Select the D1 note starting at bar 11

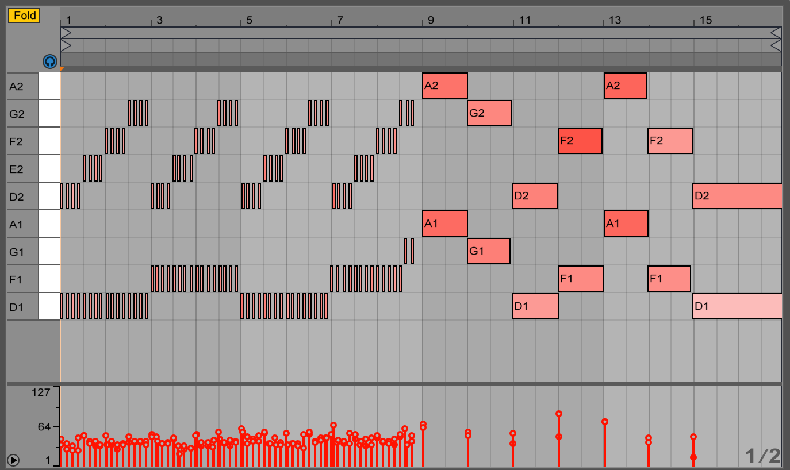coord(535,306)
